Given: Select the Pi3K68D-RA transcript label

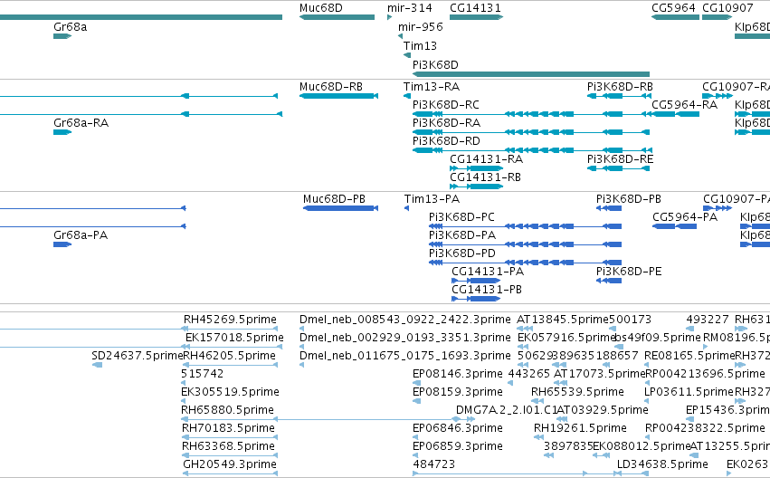Looking at the screenshot, I should (x=446, y=123).
